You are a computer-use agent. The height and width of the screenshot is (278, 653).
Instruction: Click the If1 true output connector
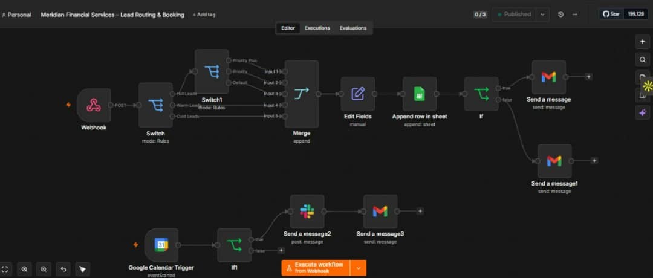251,239
